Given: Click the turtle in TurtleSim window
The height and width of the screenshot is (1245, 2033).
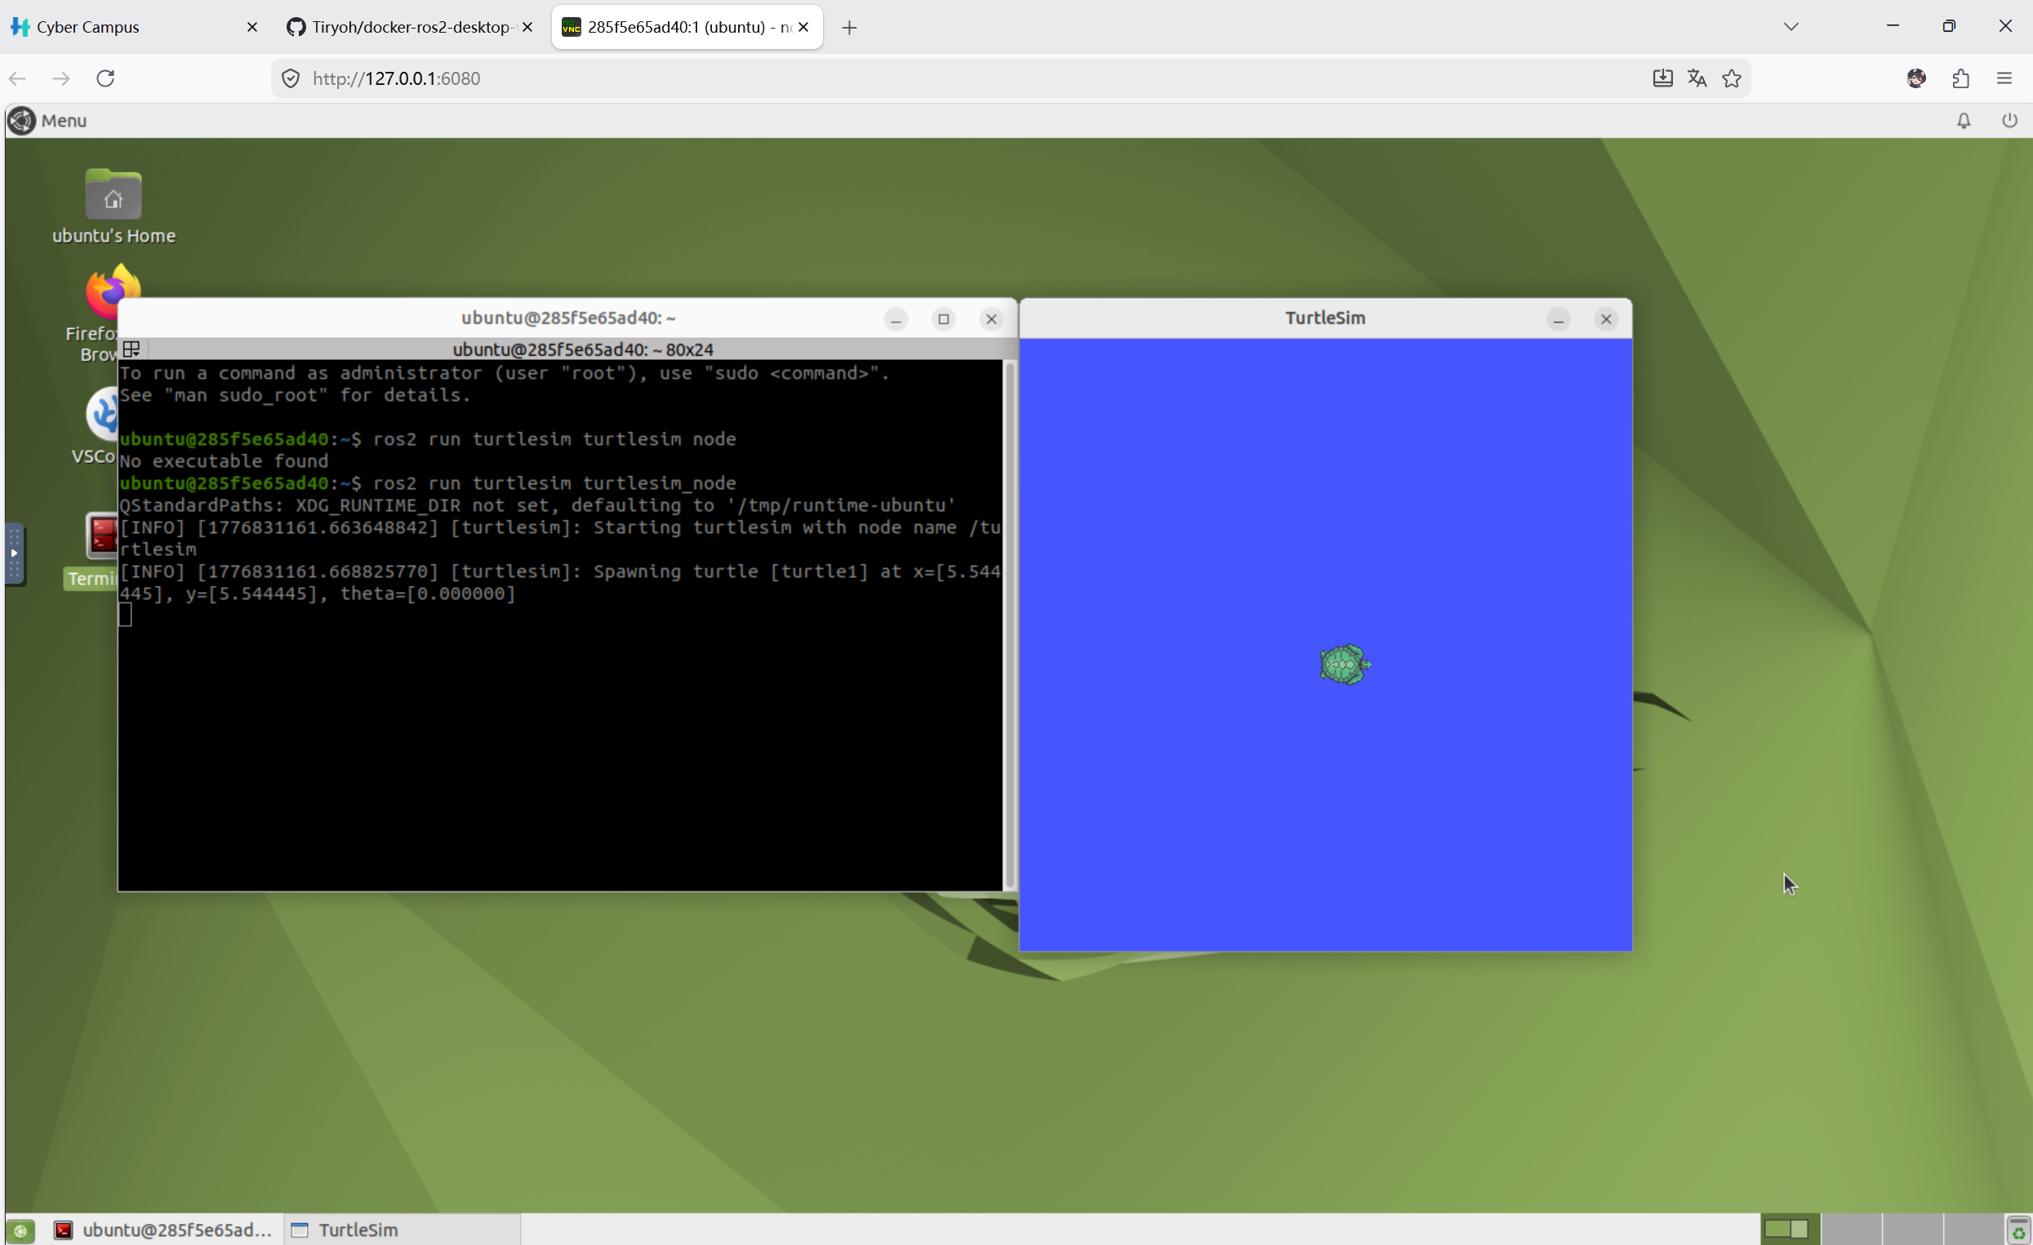Looking at the screenshot, I should click(x=1344, y=665).
